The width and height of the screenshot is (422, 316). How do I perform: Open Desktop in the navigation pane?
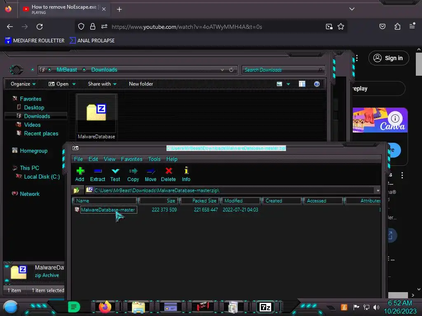coord(34,107)
